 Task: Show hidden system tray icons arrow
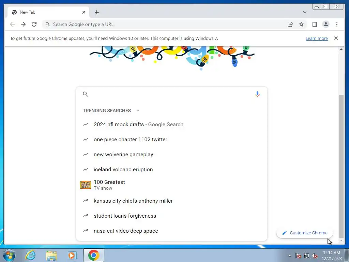[x=290, y=256]
